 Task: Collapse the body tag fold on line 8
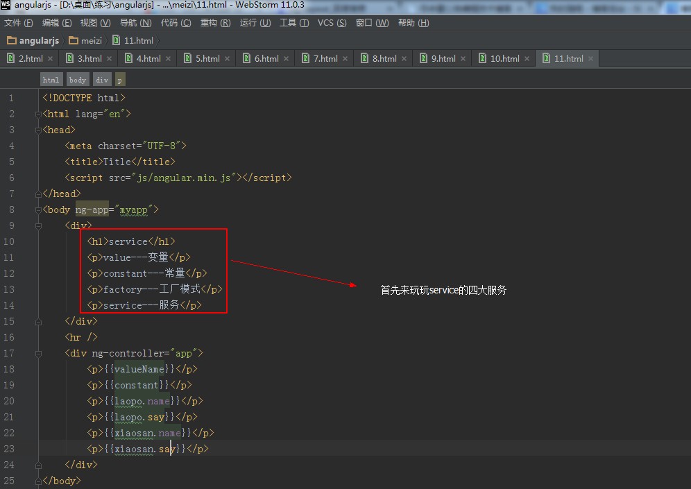tap(38, 210)
